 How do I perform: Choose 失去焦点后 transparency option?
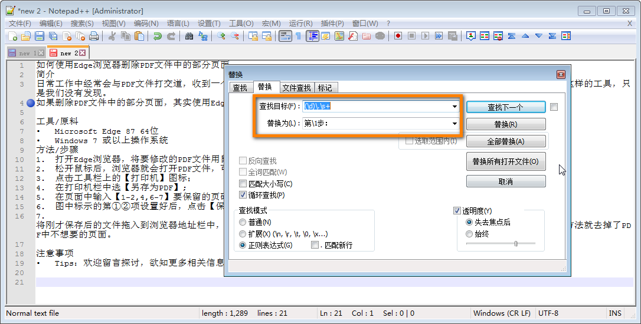point(469,223)
